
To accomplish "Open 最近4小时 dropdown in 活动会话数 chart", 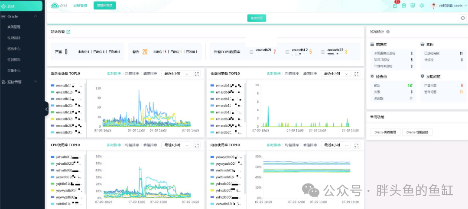I will [176, 74].
